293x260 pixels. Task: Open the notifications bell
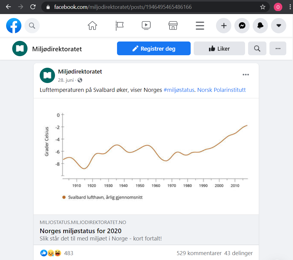260,26
